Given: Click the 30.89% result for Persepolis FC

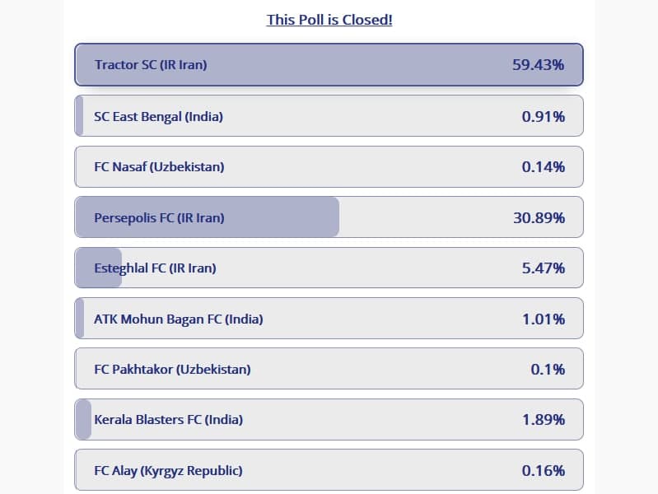Looking at the screenshot, I should coord(539,217).
